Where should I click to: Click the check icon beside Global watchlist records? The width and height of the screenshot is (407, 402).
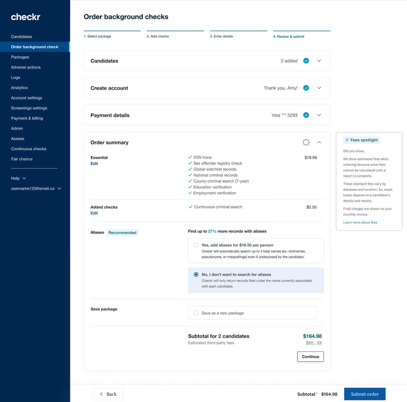tap(190, 169)
